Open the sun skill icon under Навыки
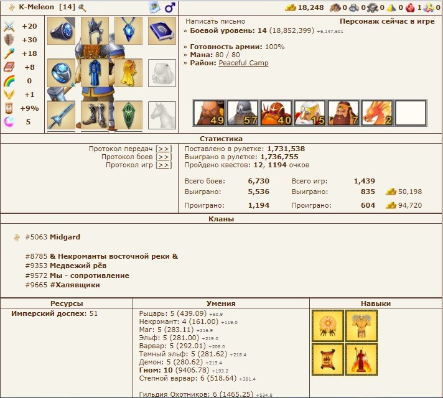Screen dimensions: 443x398 327,326
